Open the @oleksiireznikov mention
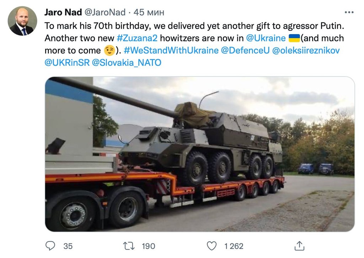 [x=306, y=50]
